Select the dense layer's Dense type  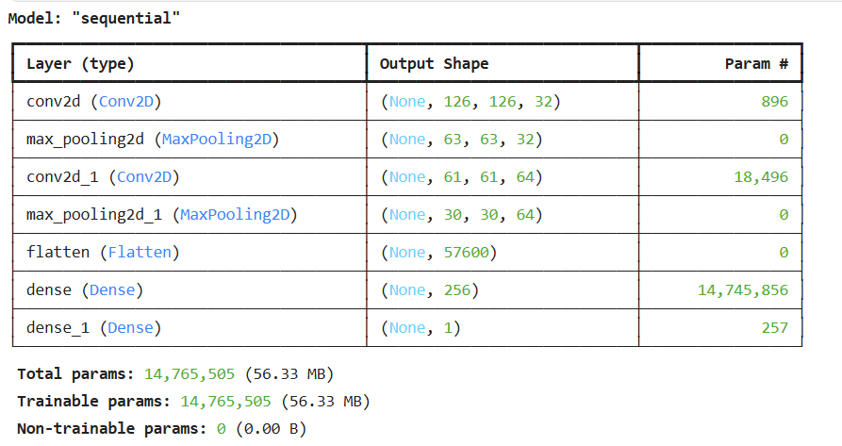[x=112, y=289]
